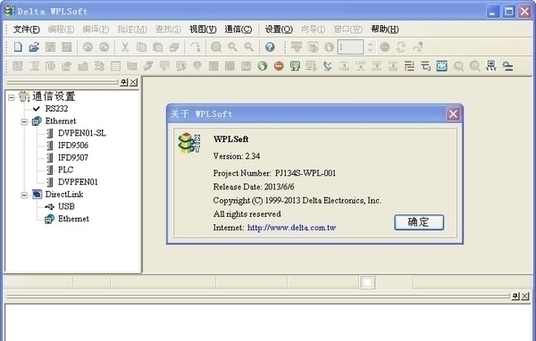
Task: Close the 关于 WPLSoft dialog
Action: (x=453, y=113)
